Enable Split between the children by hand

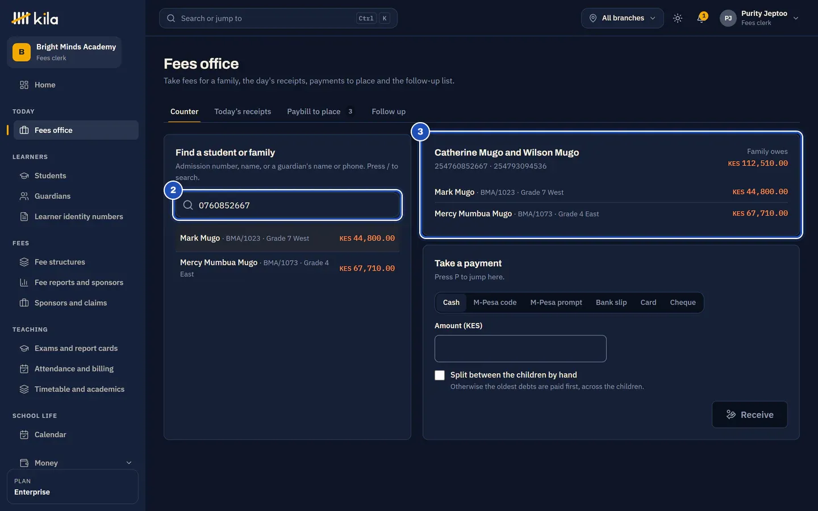click(440, 375)
